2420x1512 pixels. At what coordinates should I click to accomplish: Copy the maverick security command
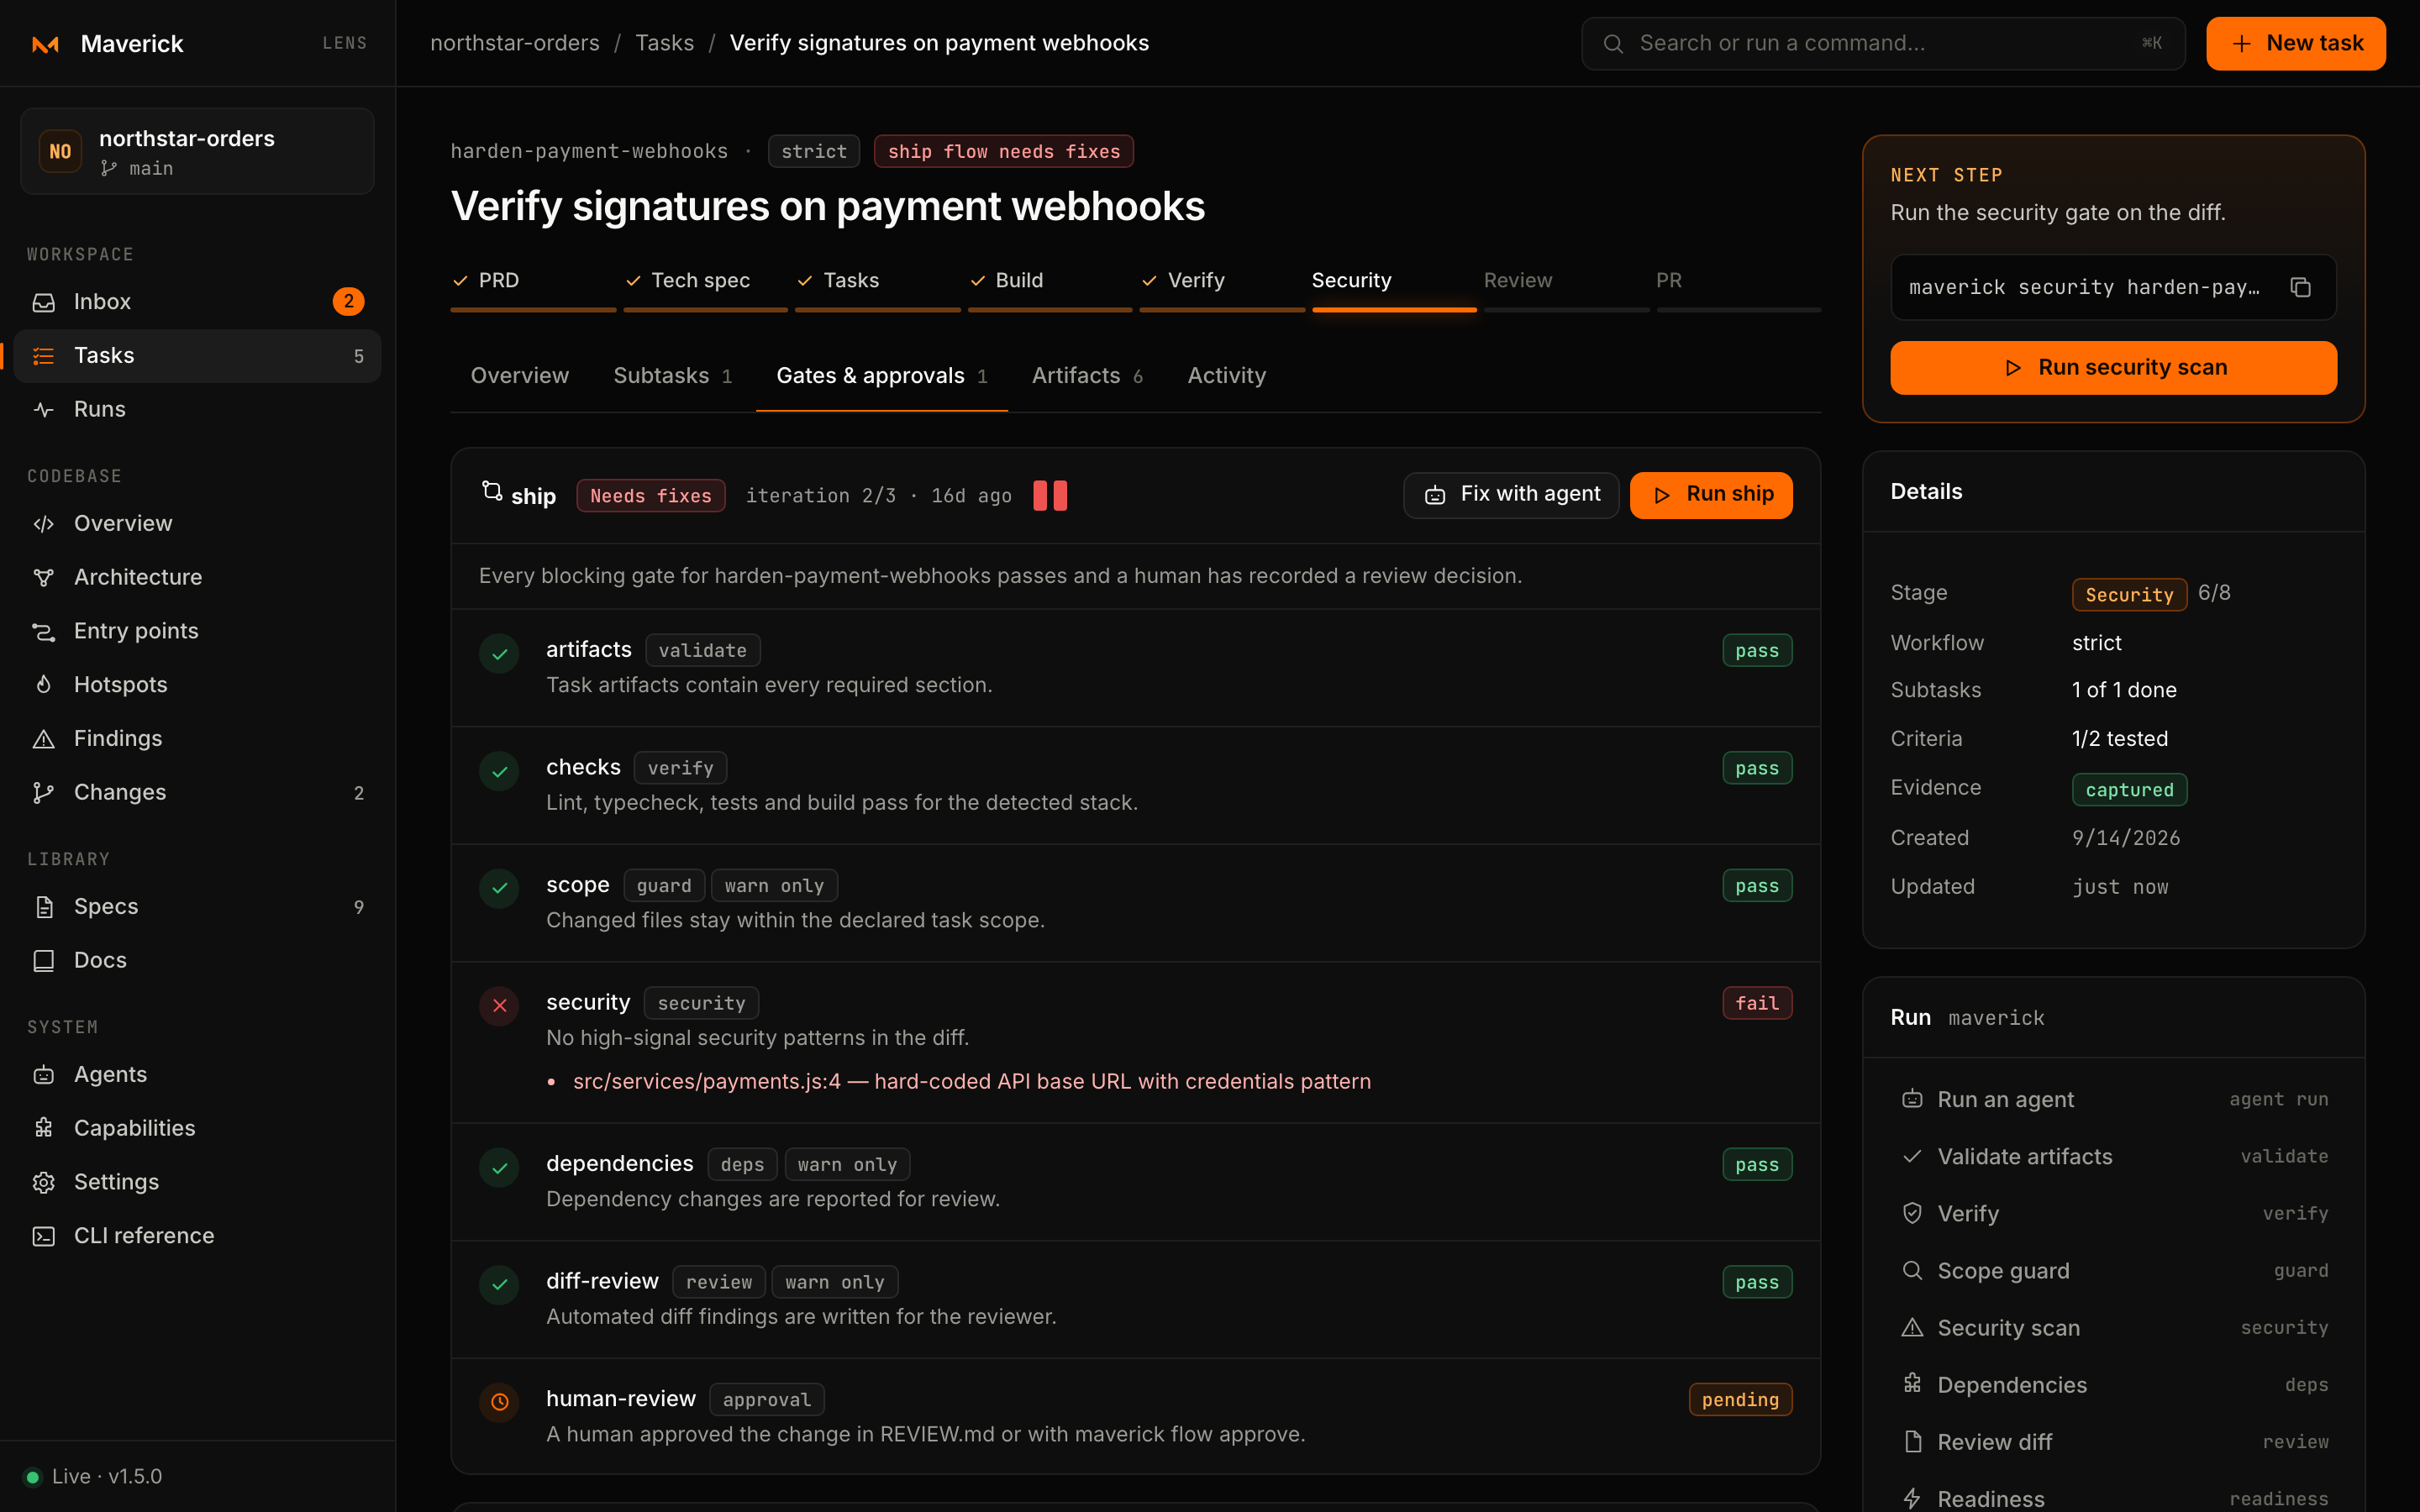(x=2300, y=288)
